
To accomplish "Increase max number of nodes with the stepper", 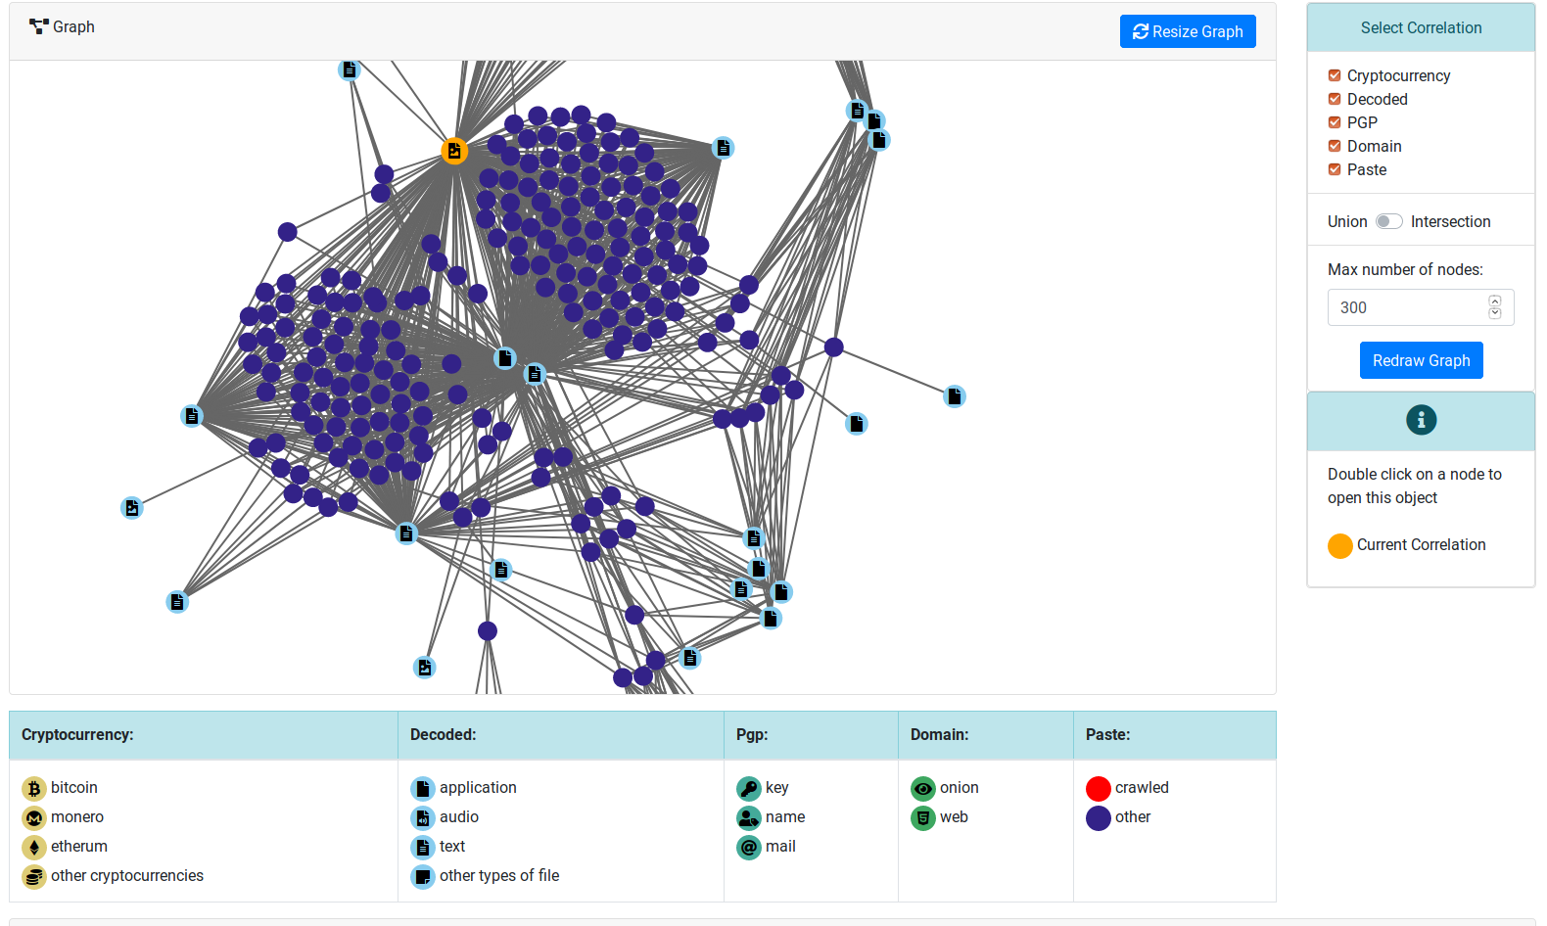I will (x=1494, y=301).
